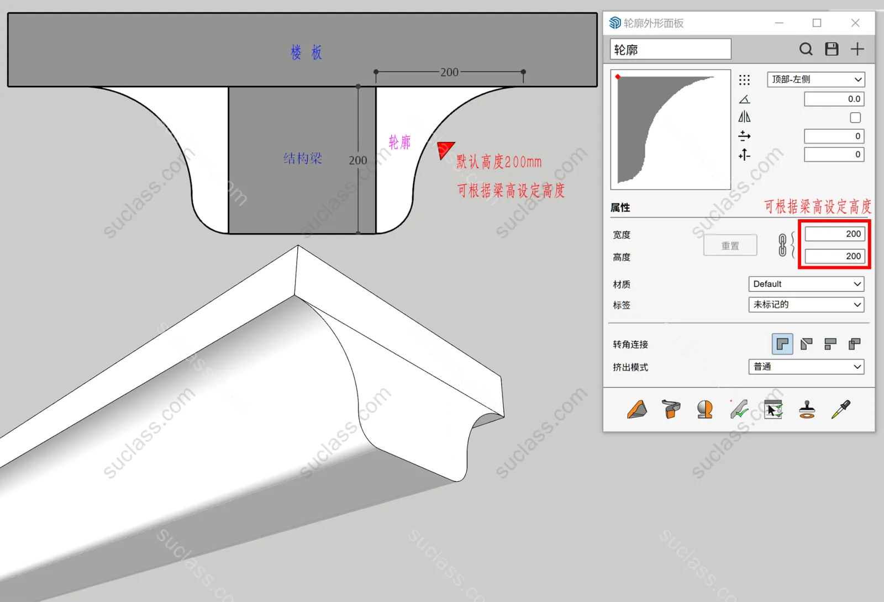Select the mitered corner connection option
This screenshot has width=884, height=602.
[806, 344]
